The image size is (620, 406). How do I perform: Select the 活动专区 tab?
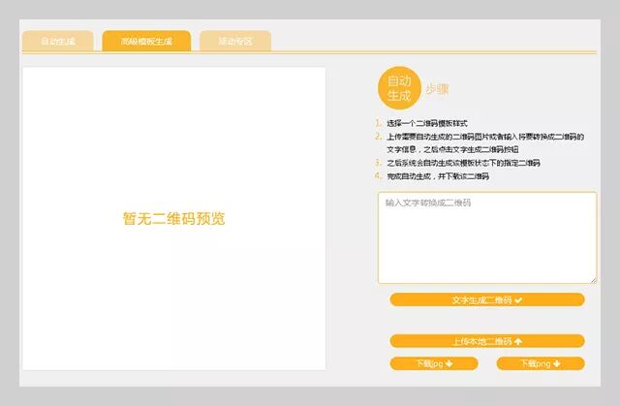point(234,42)
